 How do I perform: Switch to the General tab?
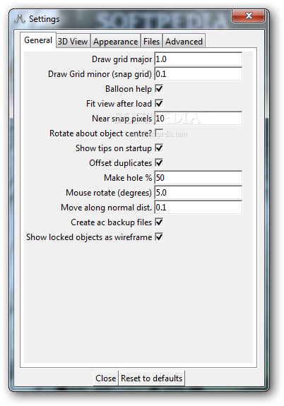pyautogui.click(x=38, y=40)
